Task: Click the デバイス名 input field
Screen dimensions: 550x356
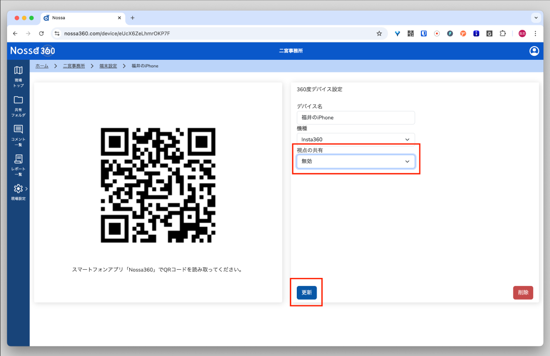Action: (356, 118)
